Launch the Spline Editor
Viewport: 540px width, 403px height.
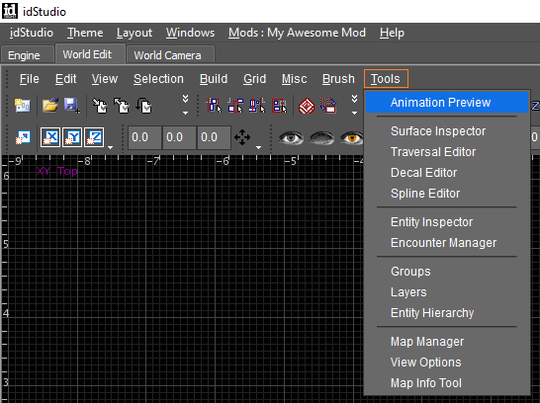click(x=447, y=194)
